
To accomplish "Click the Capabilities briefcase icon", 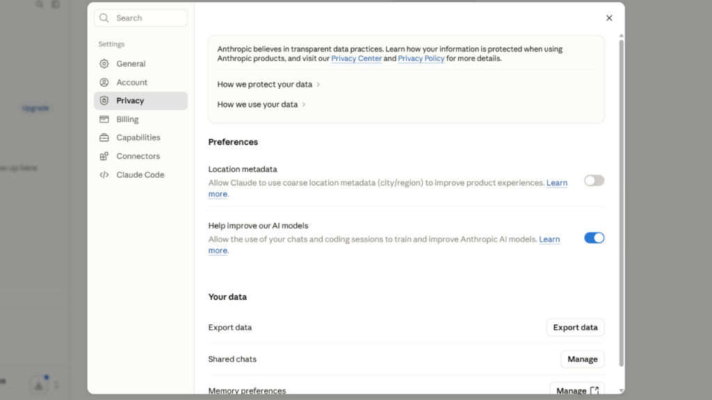I will click(x=104, y=137).
